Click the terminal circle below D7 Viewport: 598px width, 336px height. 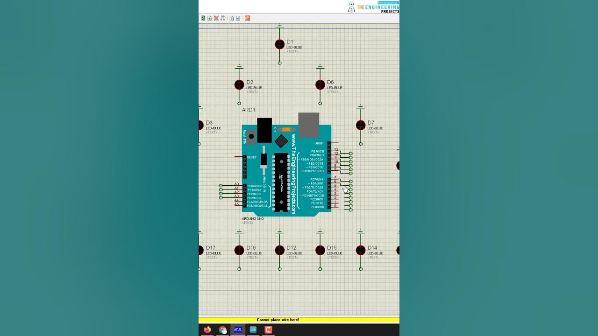pyautogui.click(x=361, y=144)
